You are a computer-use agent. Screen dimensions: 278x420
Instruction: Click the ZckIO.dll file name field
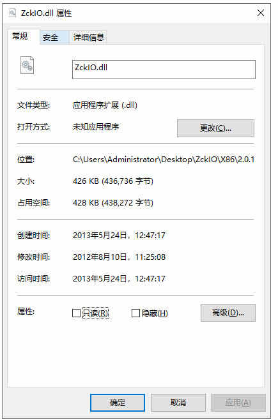pyautogui.click(x=164, y=70)
